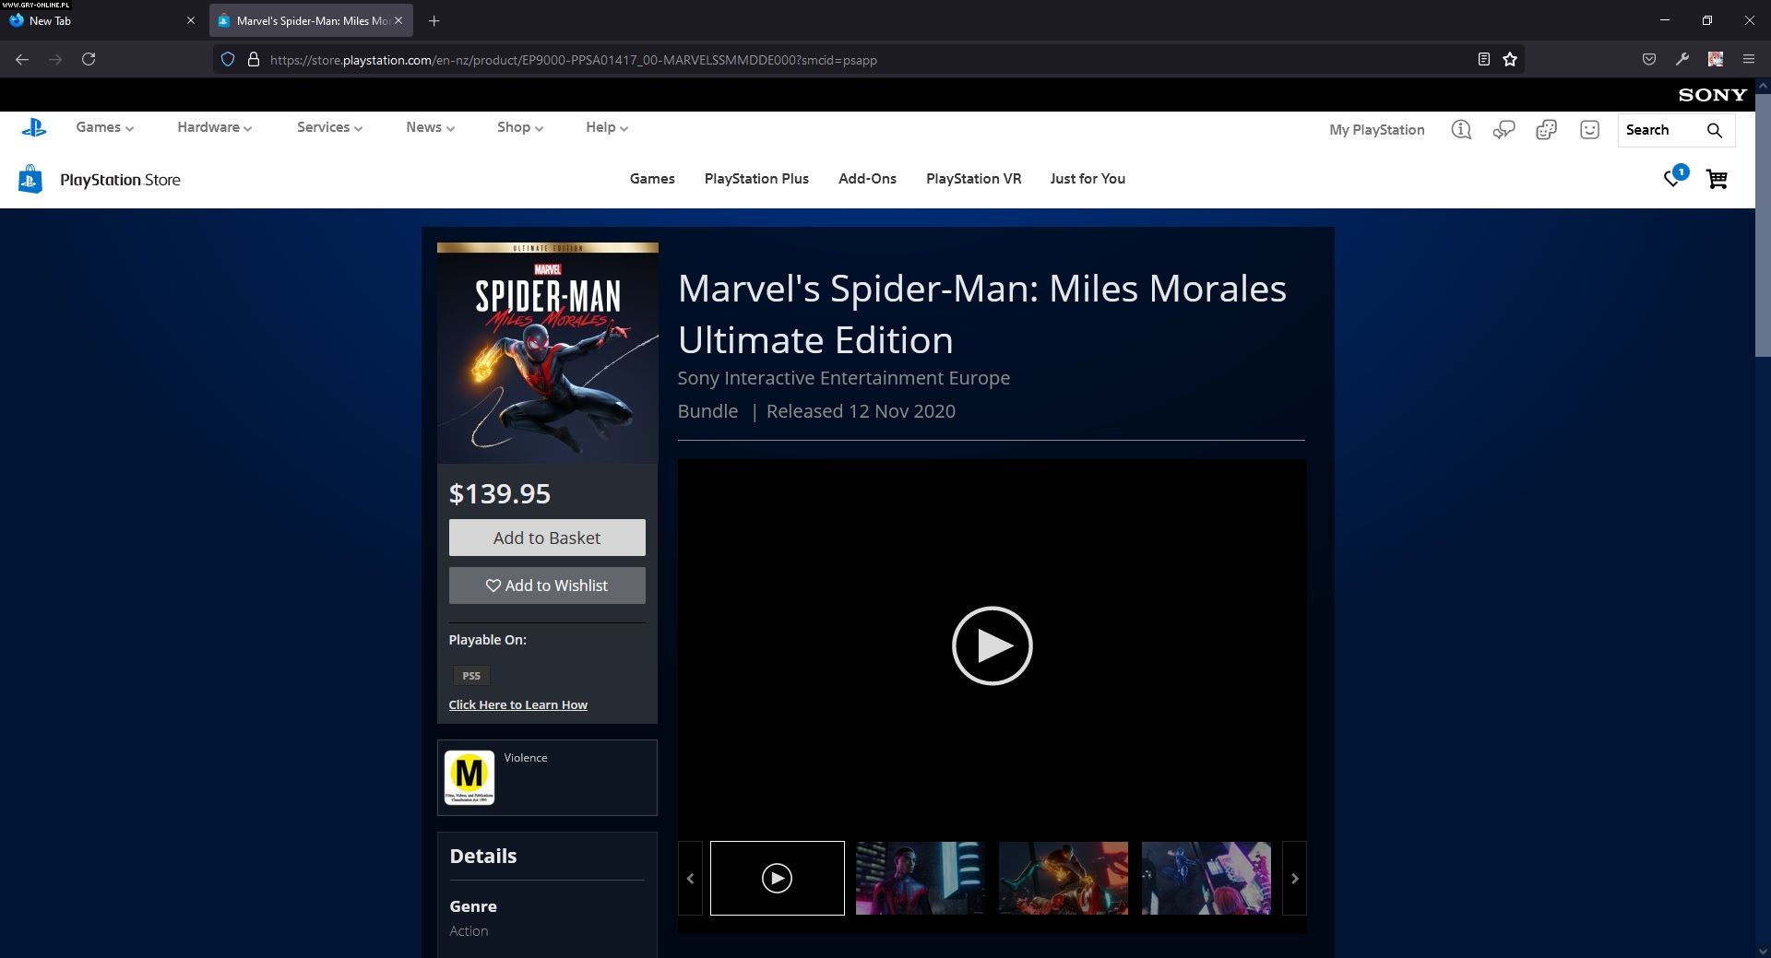Click the PlayStation logo icon
1771x958 pixels.
[34, 128]
